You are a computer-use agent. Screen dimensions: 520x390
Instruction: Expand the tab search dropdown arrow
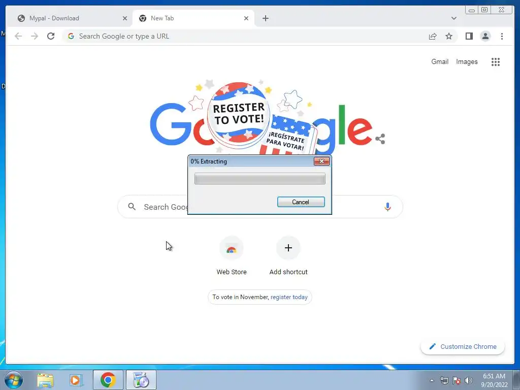pyautogui.click(x=453, y=18)
